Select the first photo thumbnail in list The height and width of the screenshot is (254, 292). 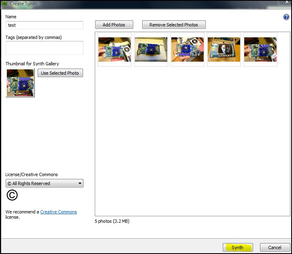click(115, 50)
